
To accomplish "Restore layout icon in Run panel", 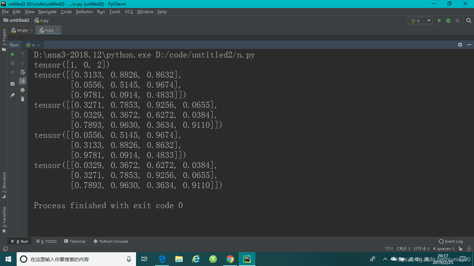I will click(x=12, y=84).
